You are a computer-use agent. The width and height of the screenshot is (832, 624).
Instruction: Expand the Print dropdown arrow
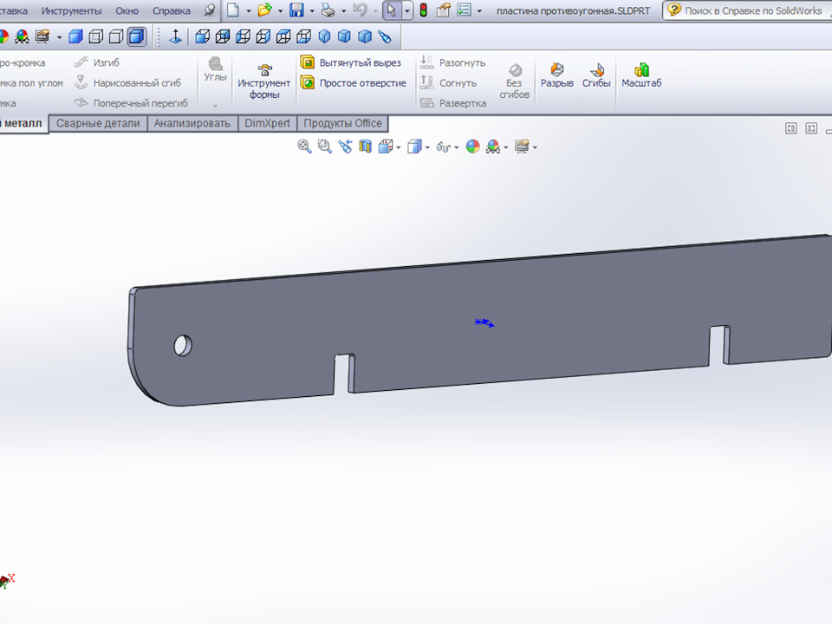343,10
